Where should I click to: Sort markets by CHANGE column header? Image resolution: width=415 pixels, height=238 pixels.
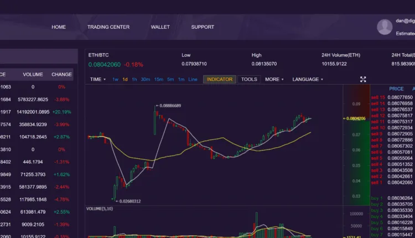pyautogui.click(x=61, y=74)
